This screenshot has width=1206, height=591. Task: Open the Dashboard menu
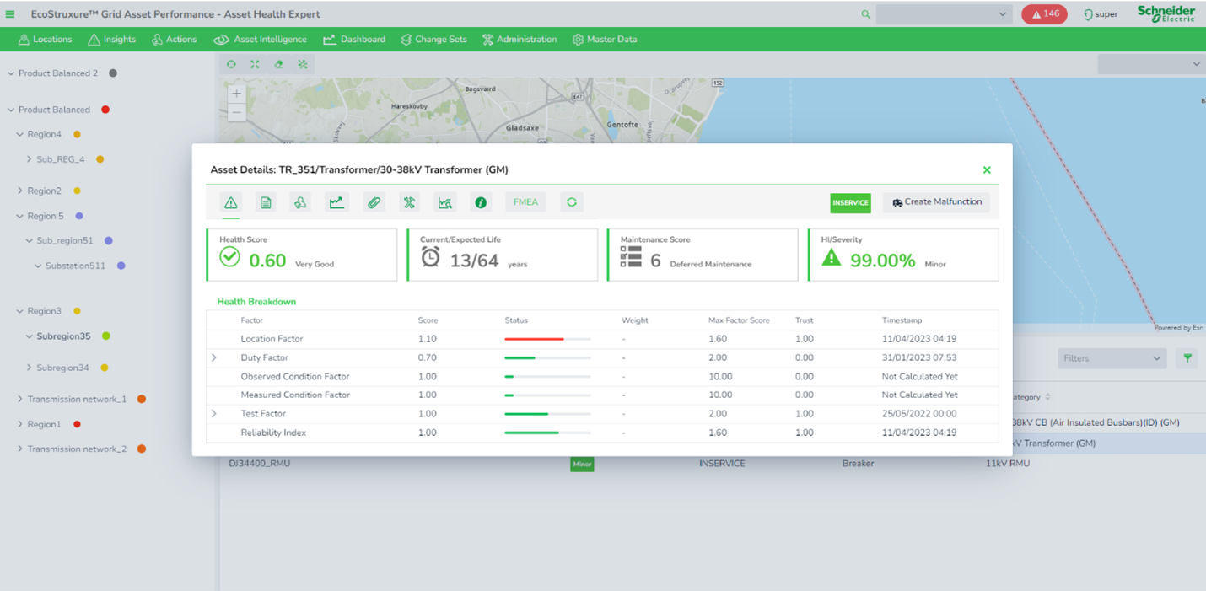point(354,40)
